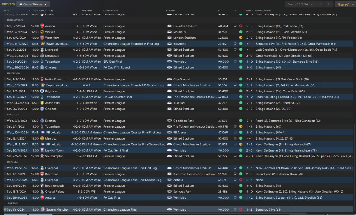This screenshot has width=356, height=215.
Task: Open the Season 2023/24 dropdown
Action: click(x=300, y=4)
